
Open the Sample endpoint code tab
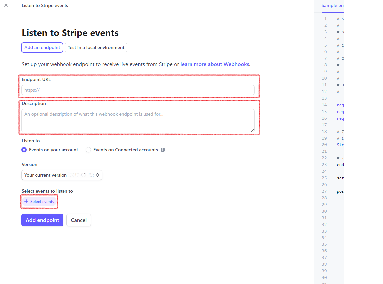tap(332, 6)
